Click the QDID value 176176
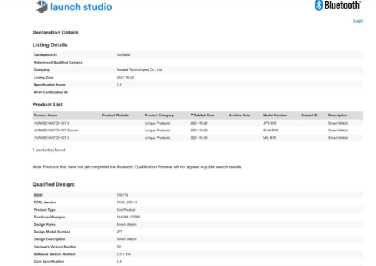This screenshot has width=376, height=266. click(x=122, y=195)
